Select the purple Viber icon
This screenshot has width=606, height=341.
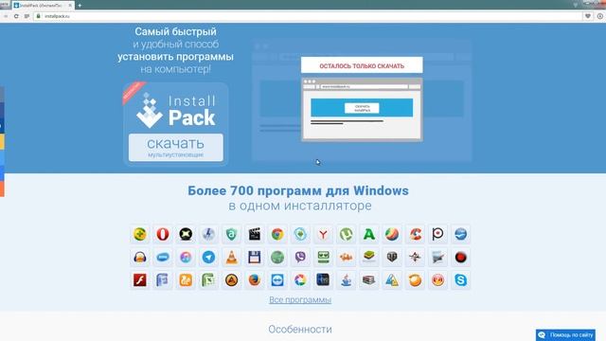click(300, 257)
